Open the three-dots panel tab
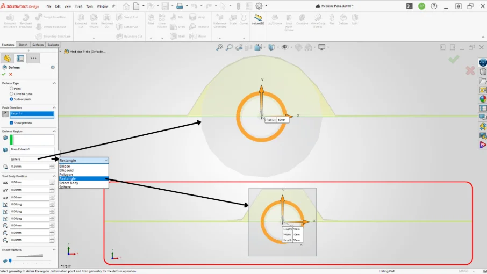 [x=33, y=59]
